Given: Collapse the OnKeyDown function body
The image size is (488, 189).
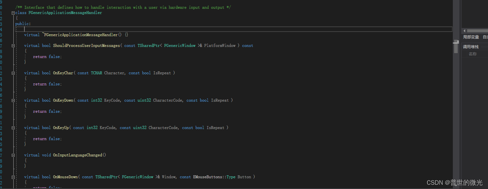Looking at the screenshot, I should (x=13, y=100).
